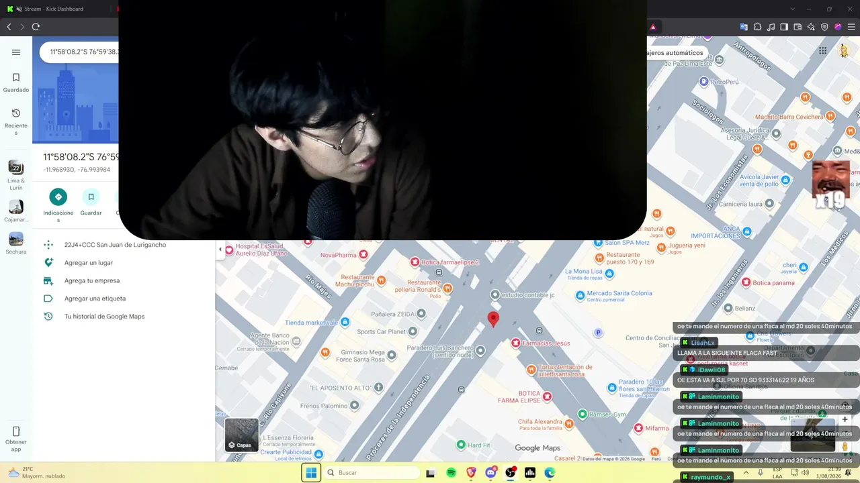Click the Pañalera ZEIDA marker

point(421,313)
